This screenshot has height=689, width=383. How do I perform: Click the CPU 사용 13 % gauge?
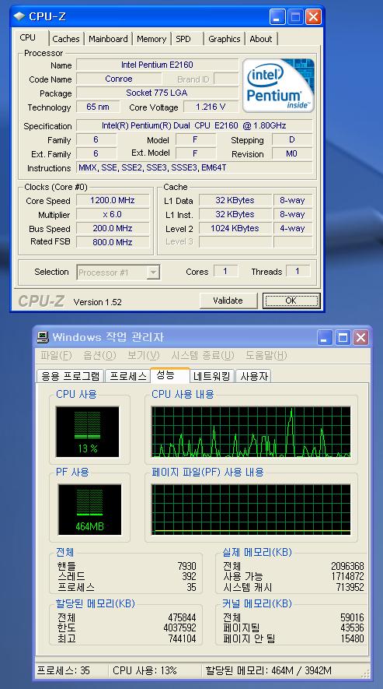87,431
